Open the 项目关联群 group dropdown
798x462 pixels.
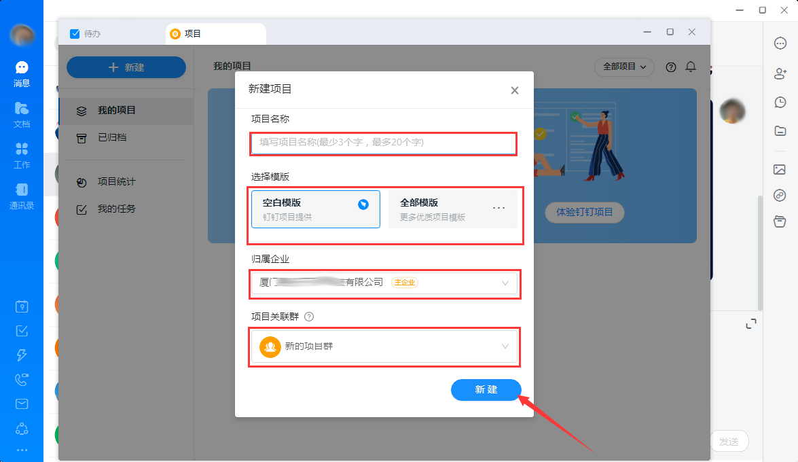click(505, 346)
